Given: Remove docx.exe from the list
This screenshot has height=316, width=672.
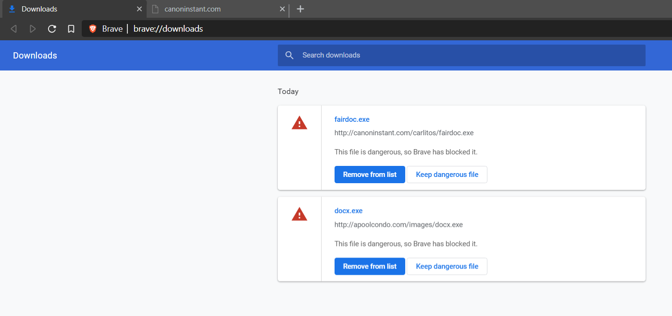Looking at the screenshot, I should pyautogui.click(x=370, y=266).
